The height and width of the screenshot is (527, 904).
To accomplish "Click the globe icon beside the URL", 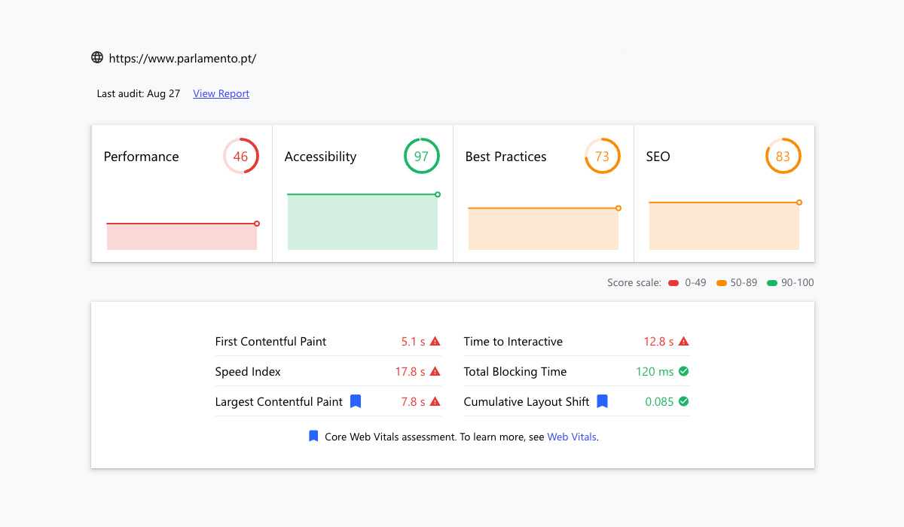I will (97, 57).
